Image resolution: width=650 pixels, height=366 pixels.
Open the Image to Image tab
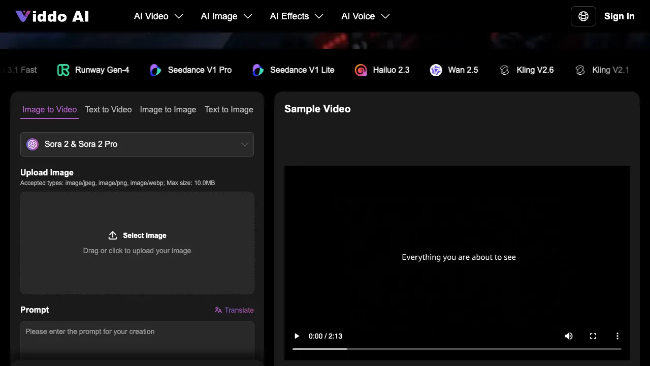168,109
